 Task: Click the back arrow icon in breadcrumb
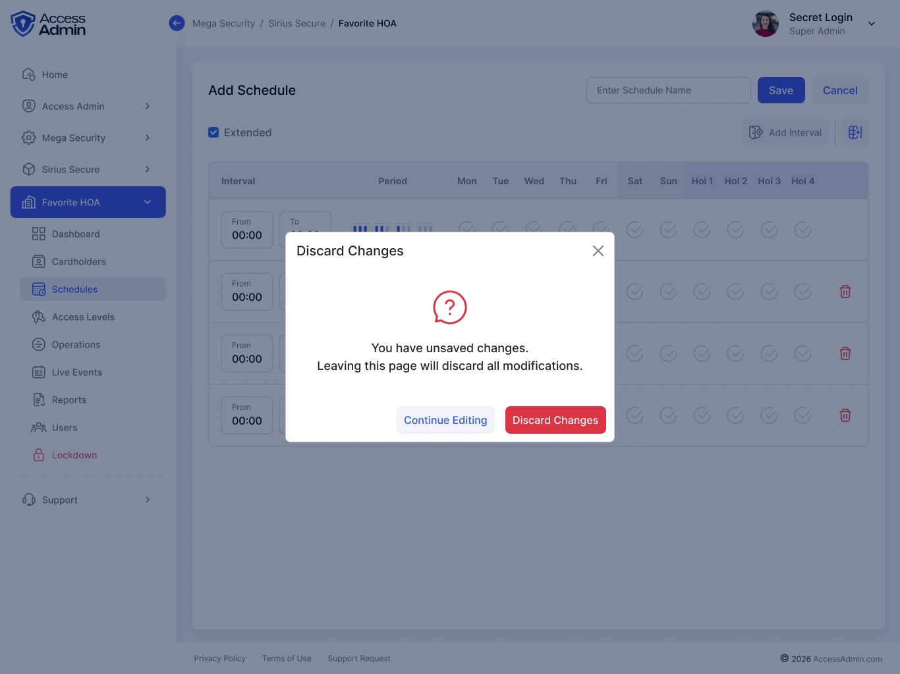point(177,23)
